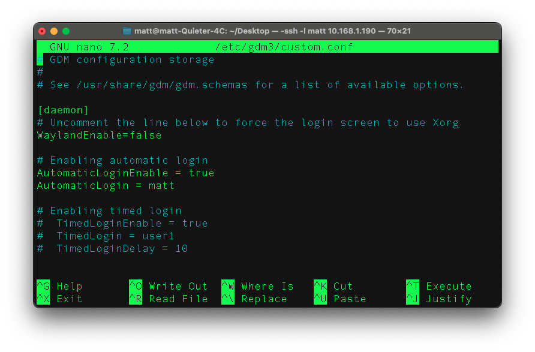Click the folder icon in the title bar
Image resolution: width=535 pixels, height=352 pixels.
(x=127, y=31)
